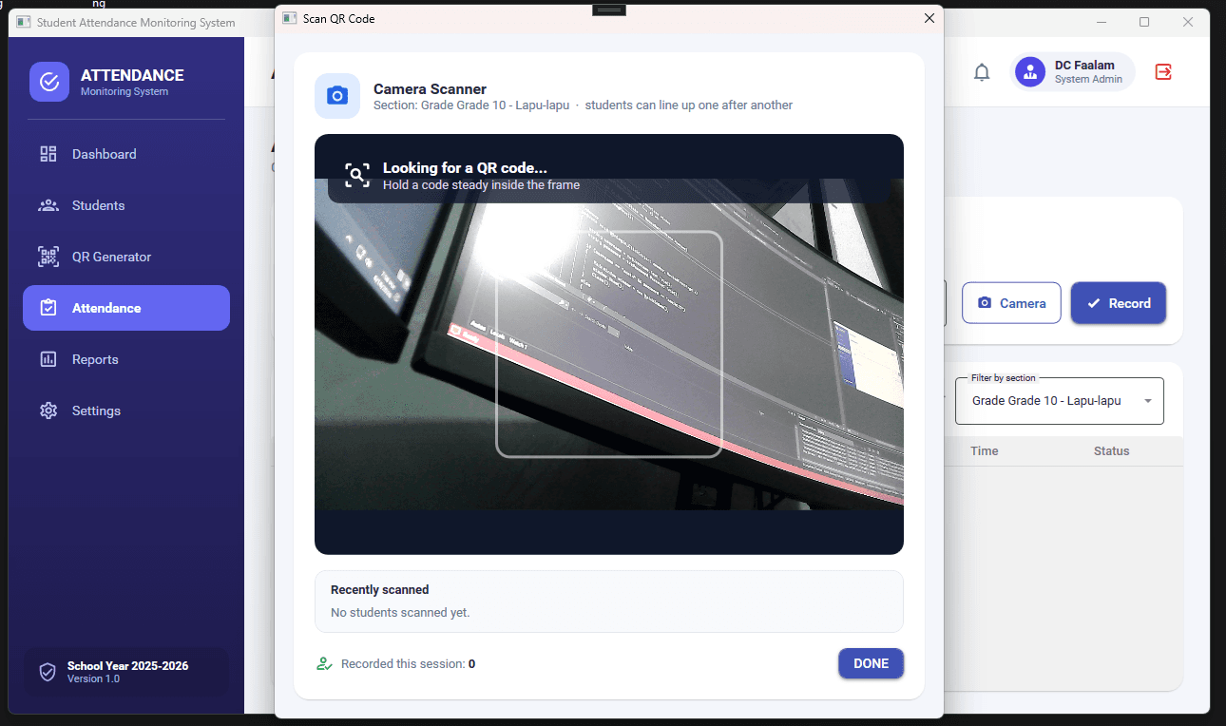Screen dimensions: 1226x726
Task: Click the Time column header
Action: 985,451
